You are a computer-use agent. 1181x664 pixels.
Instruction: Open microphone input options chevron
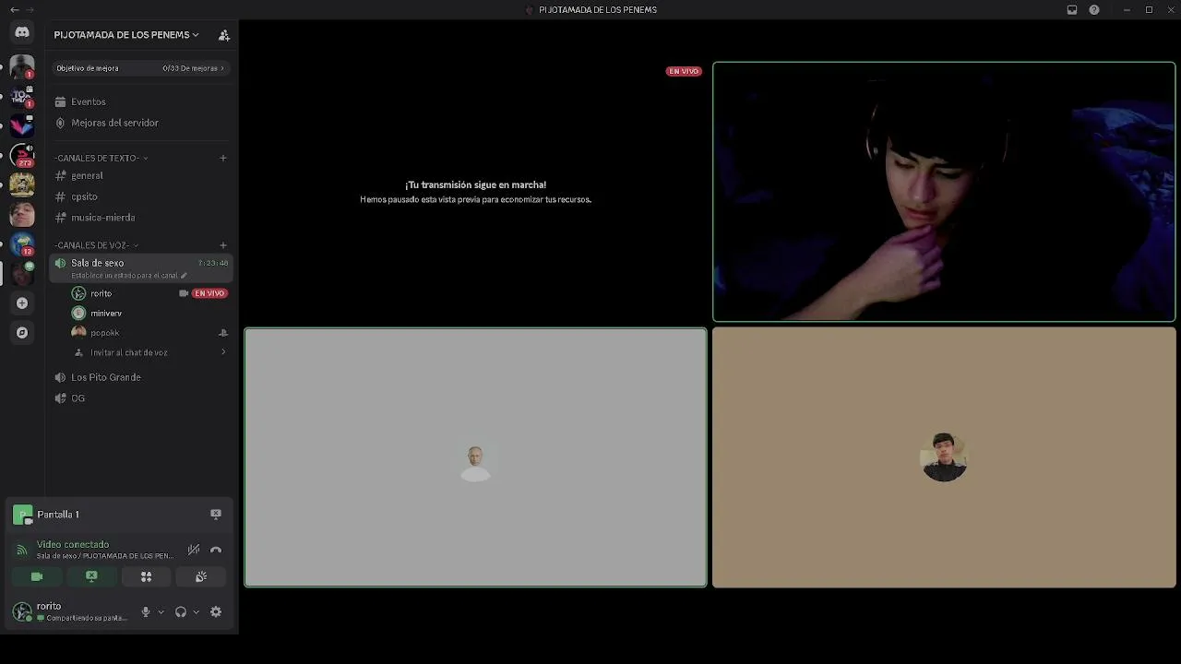coord(161,611)
